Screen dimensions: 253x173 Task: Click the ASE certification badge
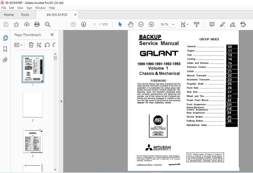click(158, 126)
